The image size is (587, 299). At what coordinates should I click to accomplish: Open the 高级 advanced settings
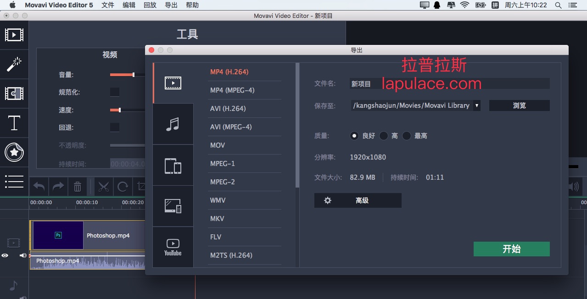coord(358,200)
